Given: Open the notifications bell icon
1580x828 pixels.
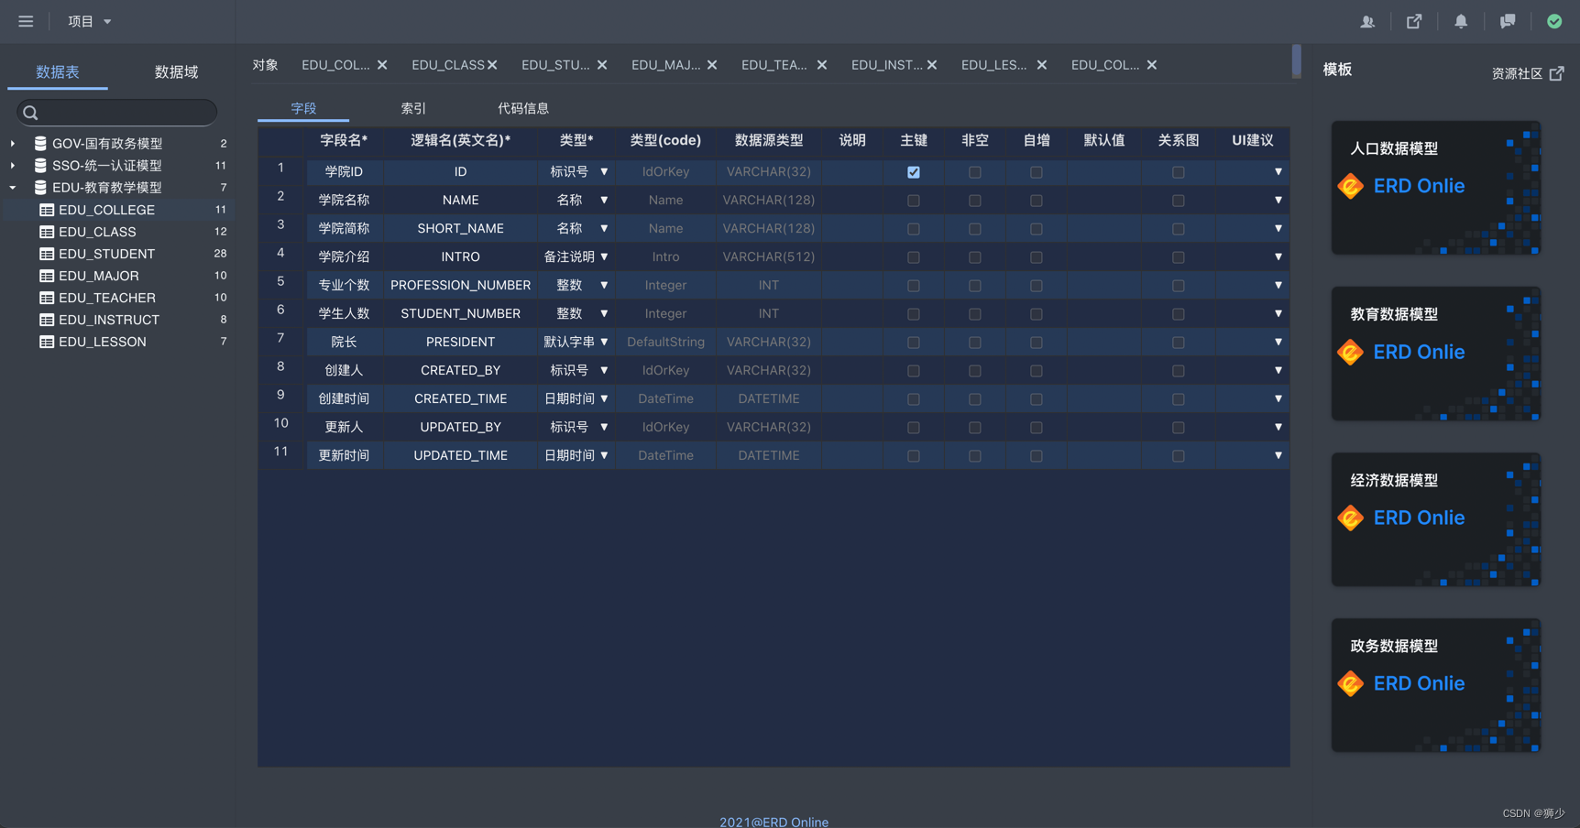Looking at the screenshot, I should pos(1461,21).
